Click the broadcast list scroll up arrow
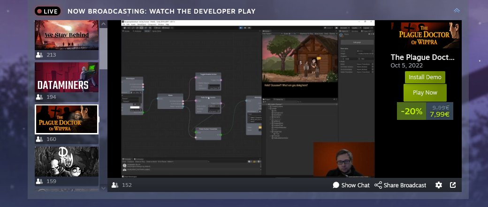This screenshot has height=207, width=488. (104, 24)
